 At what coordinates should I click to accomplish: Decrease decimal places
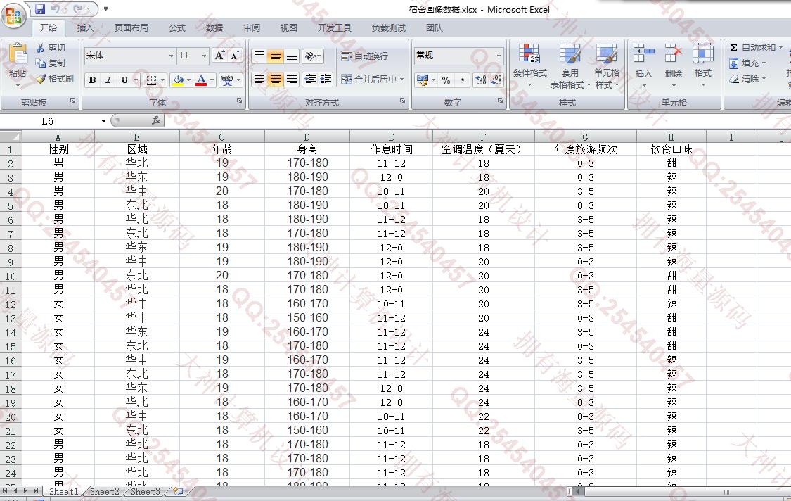tap(496, 80)
